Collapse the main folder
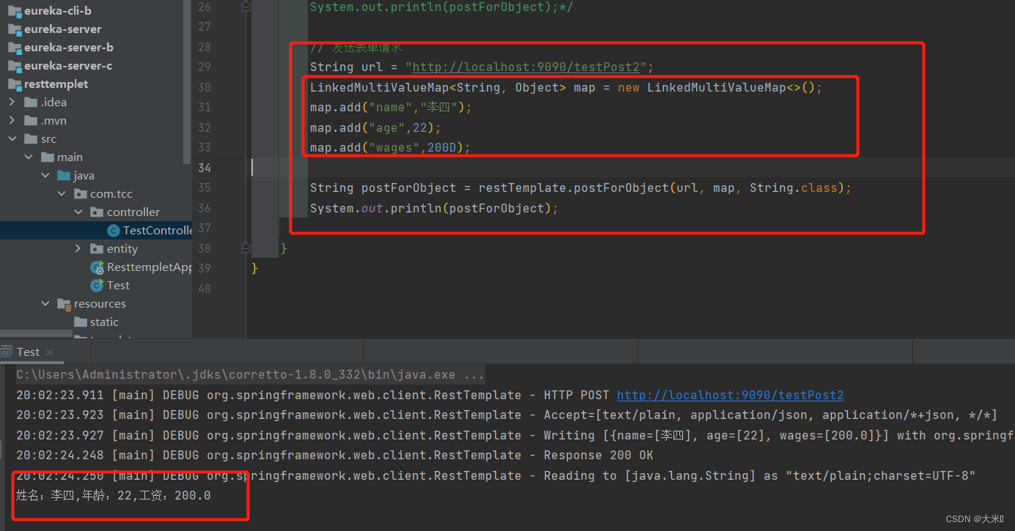This screenshot has width=1015, height=531. [29, 157]
